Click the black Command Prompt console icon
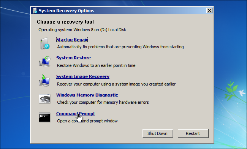 44,117
